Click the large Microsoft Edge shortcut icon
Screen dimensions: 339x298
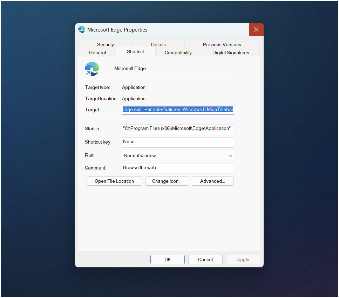pos(92,69)
